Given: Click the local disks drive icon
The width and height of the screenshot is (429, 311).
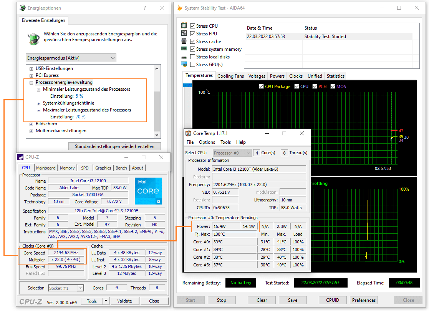Looking at the screenshot, I should (184, 57).
